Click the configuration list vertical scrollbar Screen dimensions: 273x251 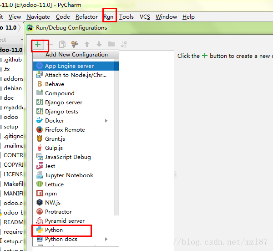116,138
